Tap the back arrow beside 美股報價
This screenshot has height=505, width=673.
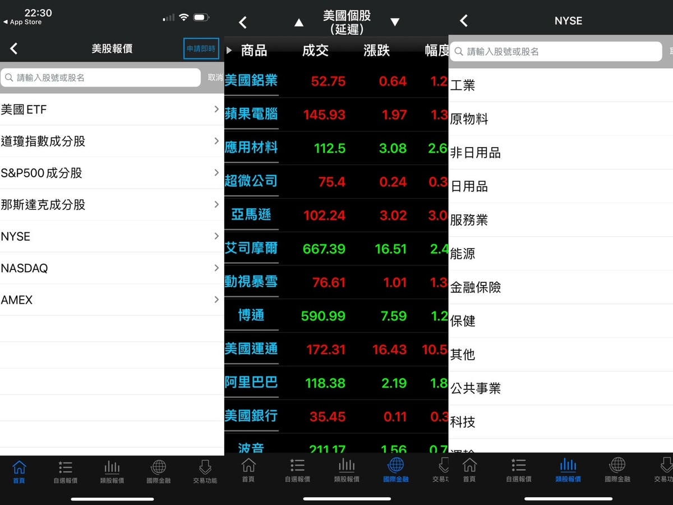(x=14, y=49)
